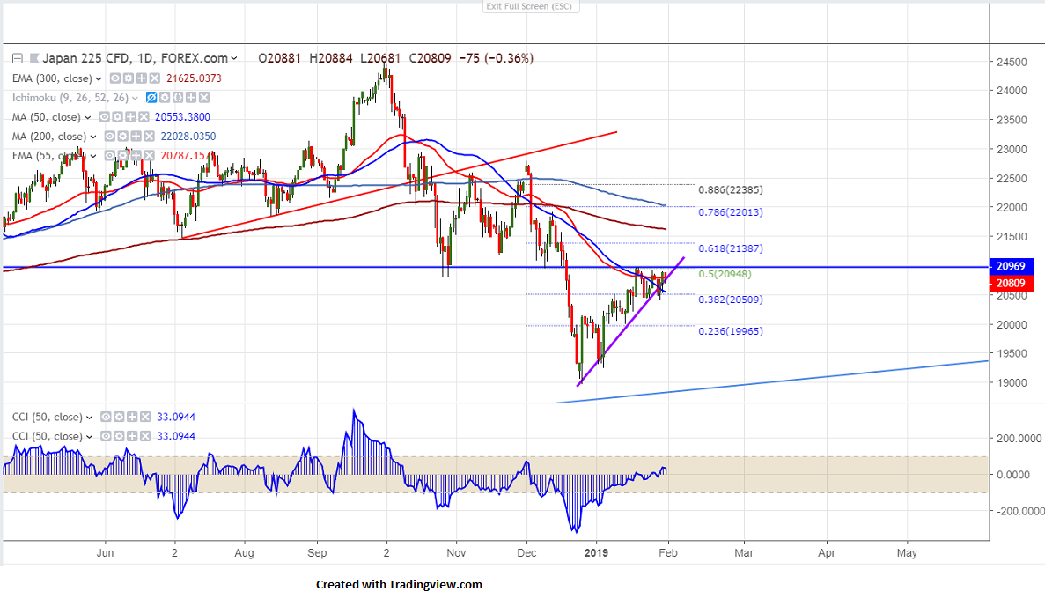Open settings gear for MA (50, close)
Image resolution: width=1045 pixels, height=599 pixels.
(x=117, y=117)
